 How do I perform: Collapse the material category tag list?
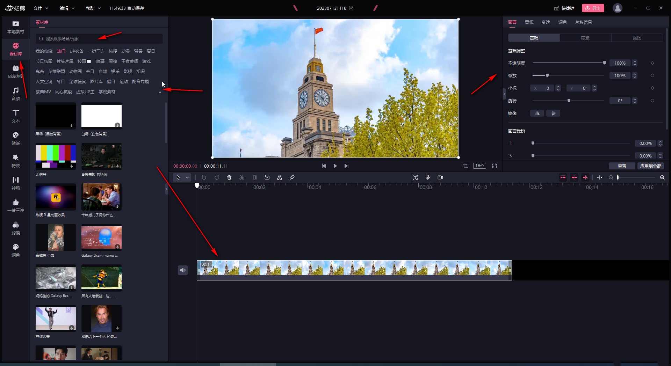[160, 92]
